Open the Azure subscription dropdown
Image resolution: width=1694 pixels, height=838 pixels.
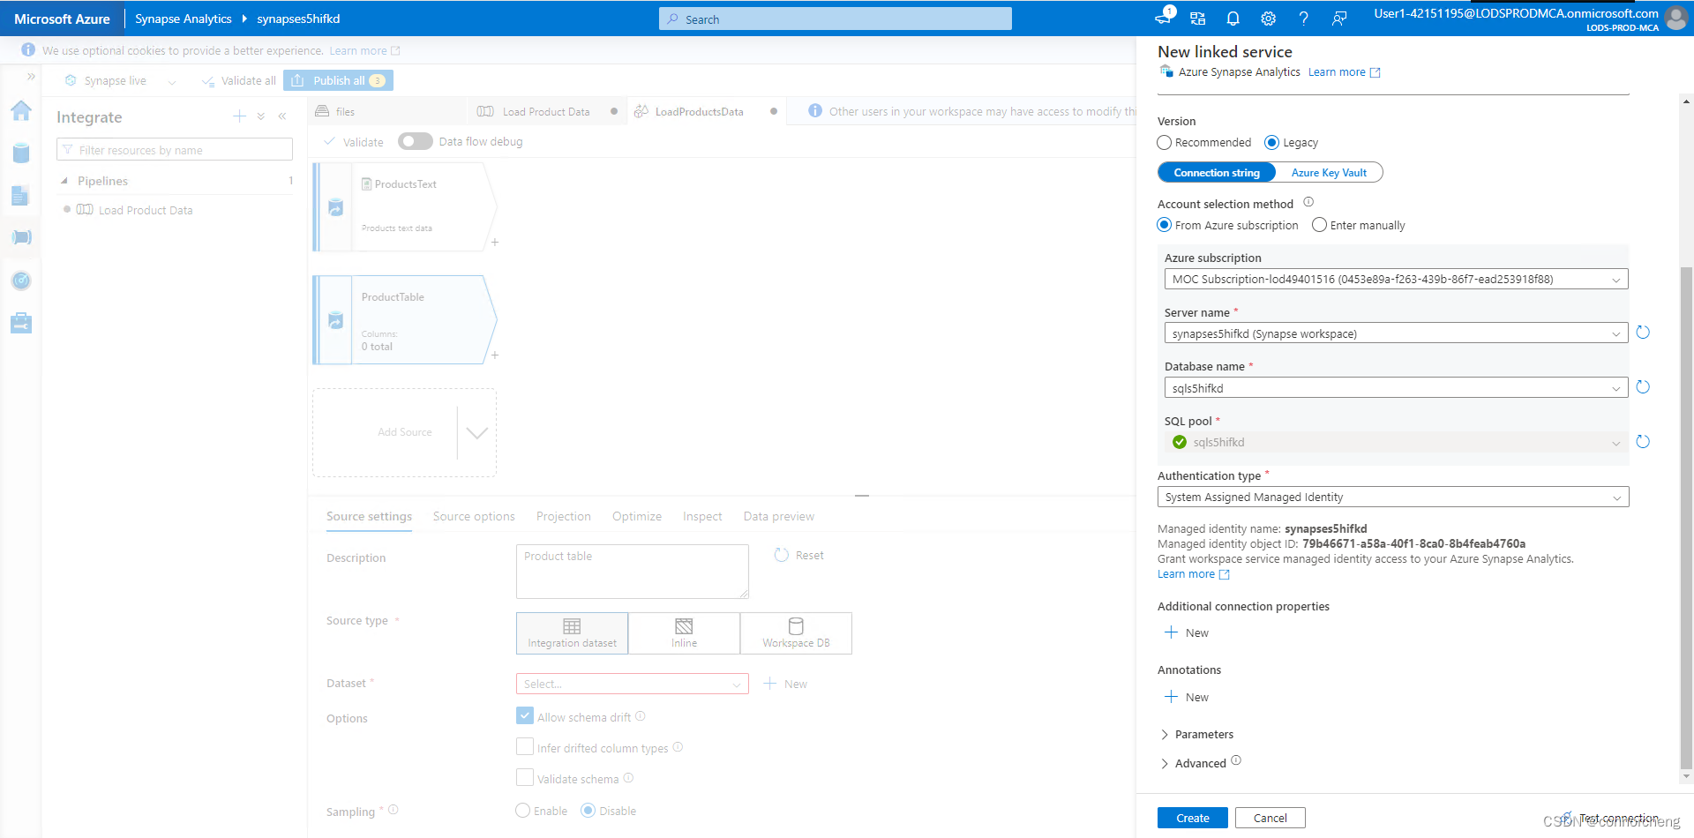[1396, 279]
